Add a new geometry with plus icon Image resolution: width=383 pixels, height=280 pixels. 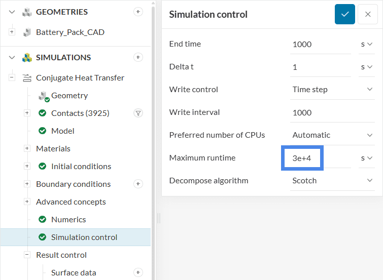pyautogui.click(x=138, y=12)
